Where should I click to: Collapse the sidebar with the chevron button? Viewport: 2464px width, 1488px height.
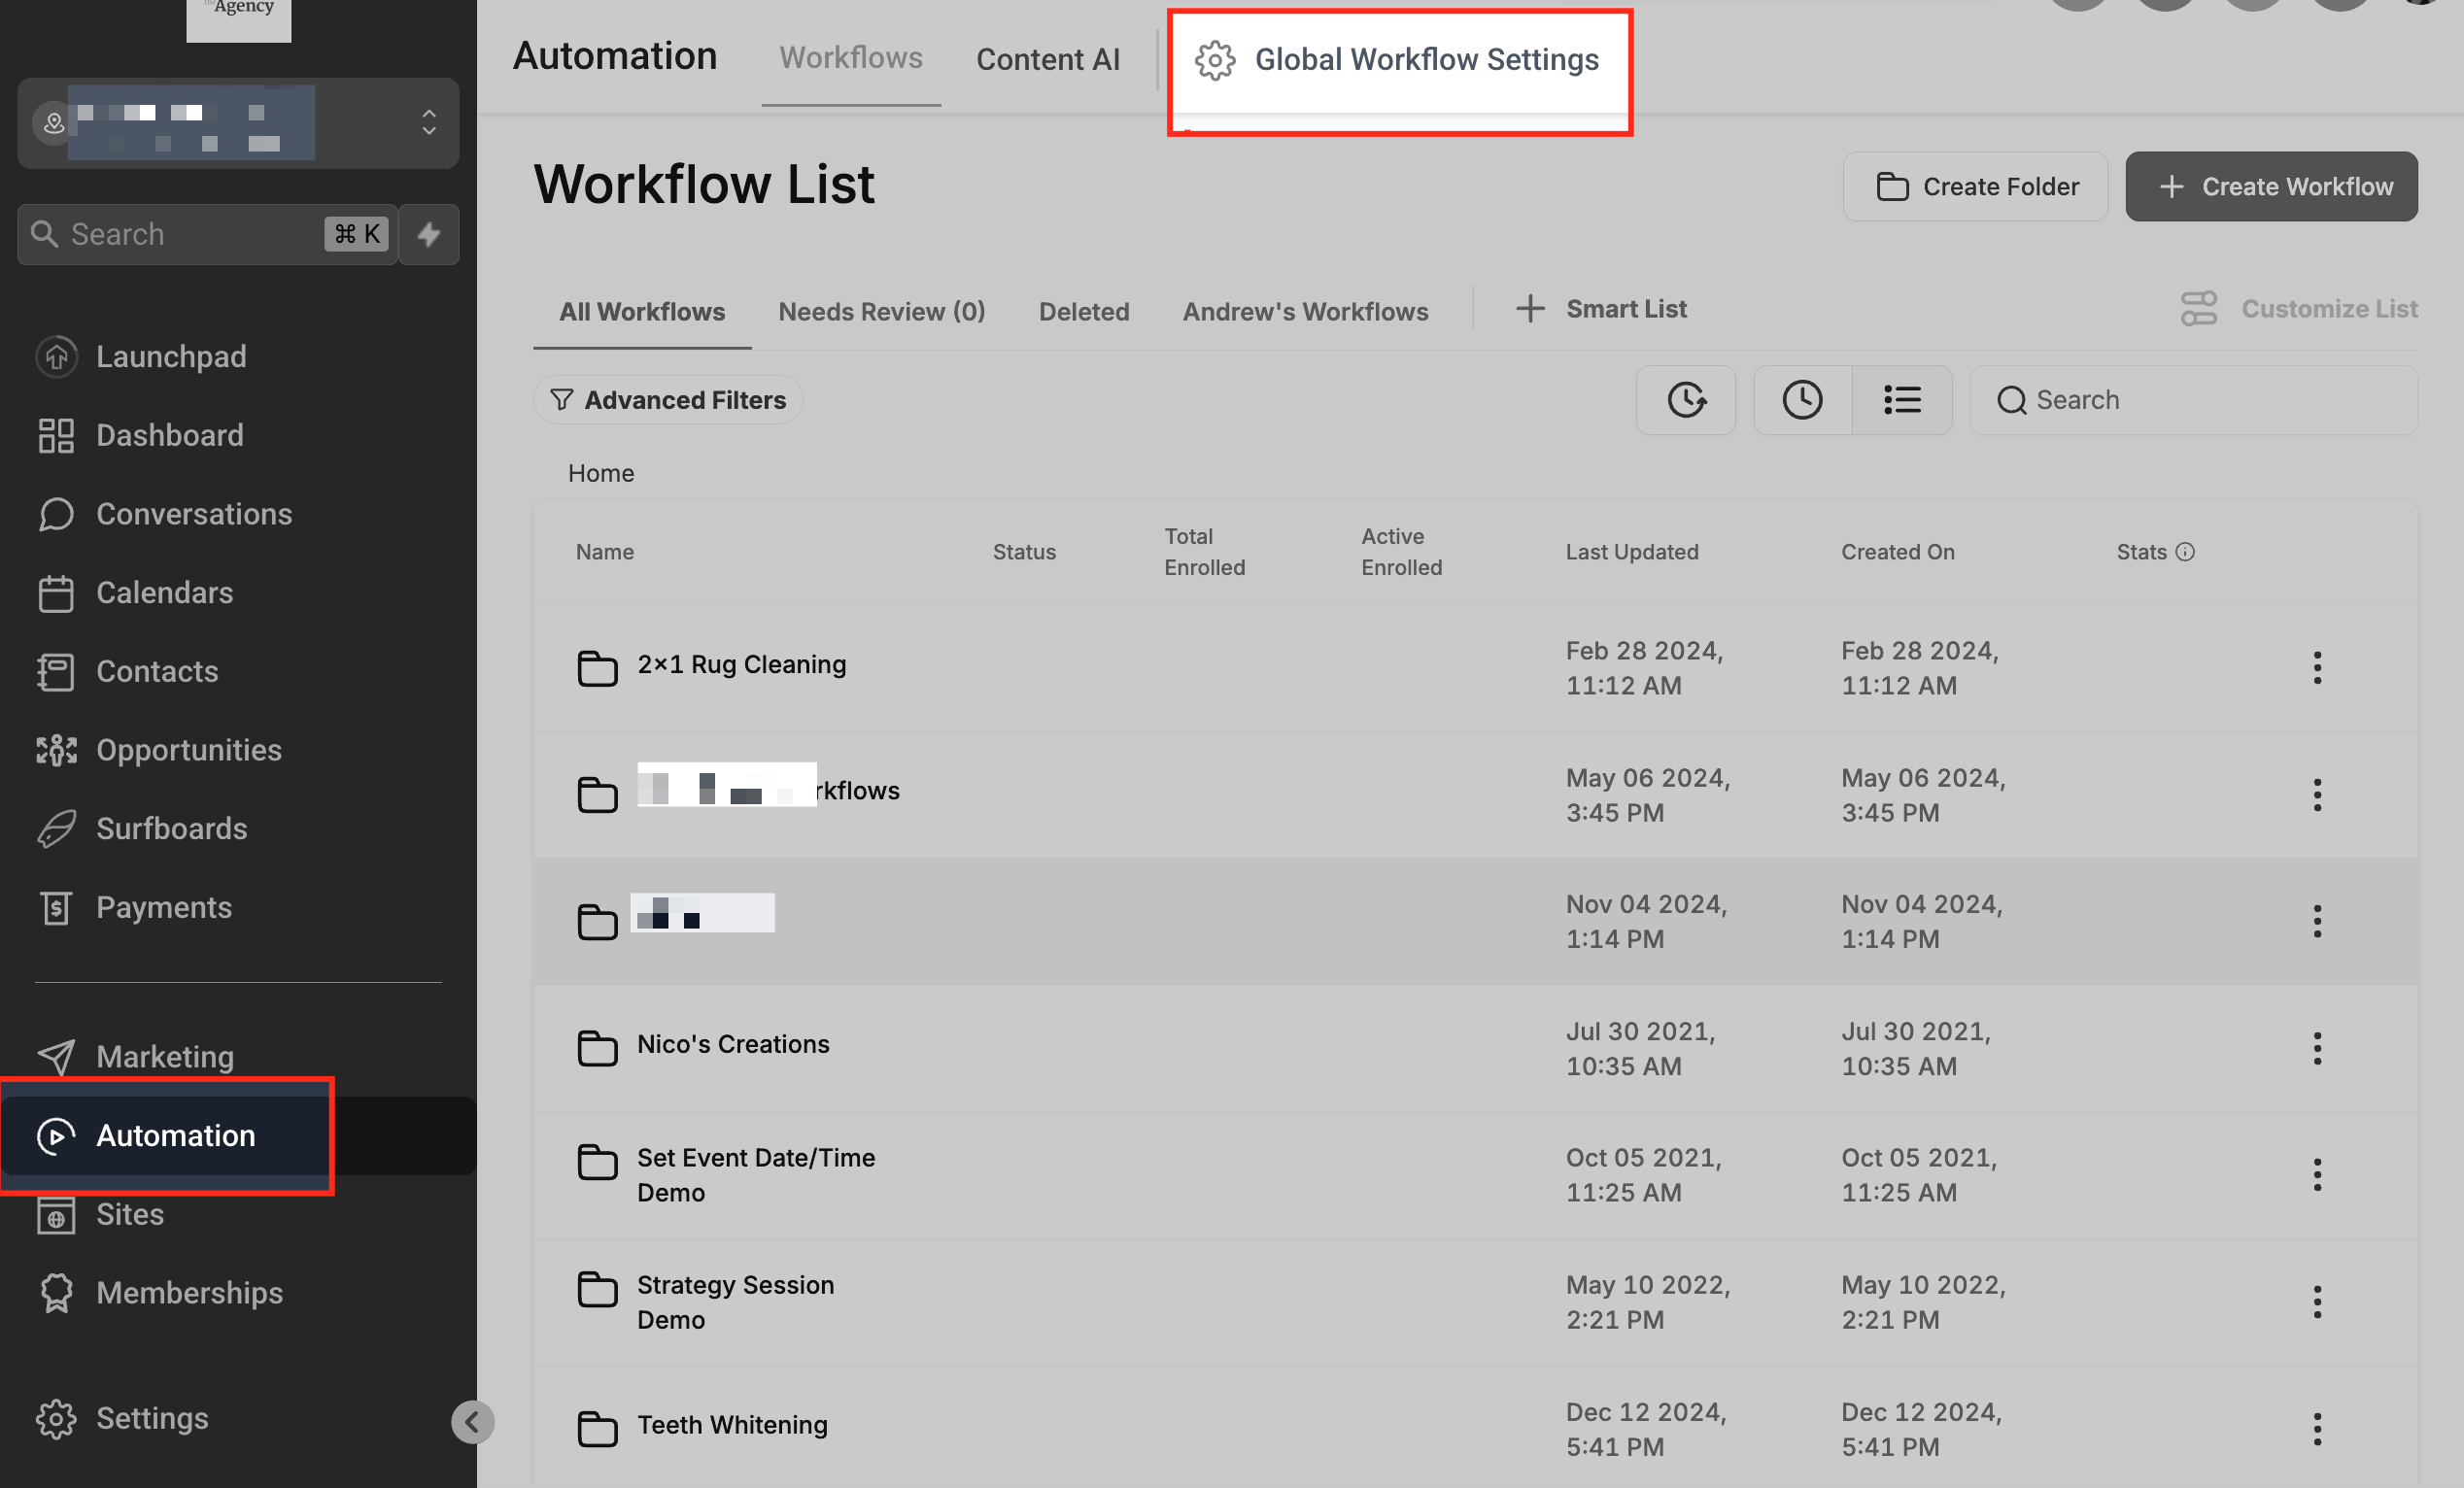[472, 1421]
